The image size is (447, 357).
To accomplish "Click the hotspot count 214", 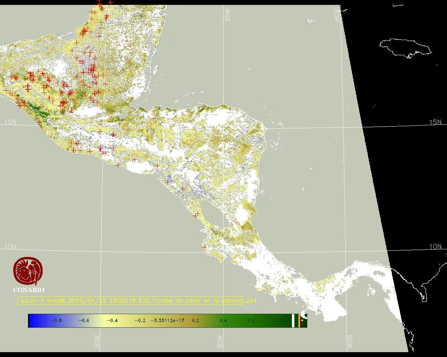I will click(x=251, y=301).
